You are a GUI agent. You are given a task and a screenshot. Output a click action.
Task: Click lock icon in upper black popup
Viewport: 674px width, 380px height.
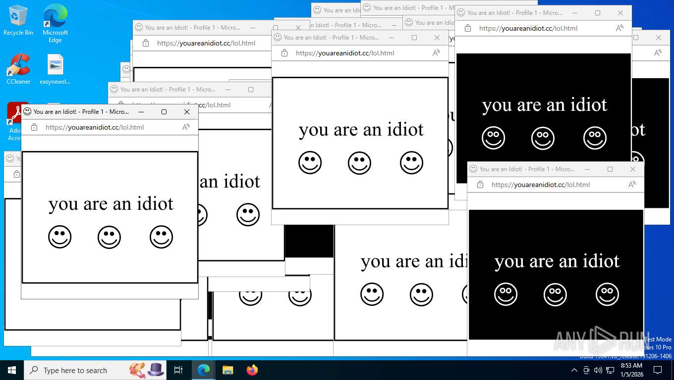click(468, 28)
